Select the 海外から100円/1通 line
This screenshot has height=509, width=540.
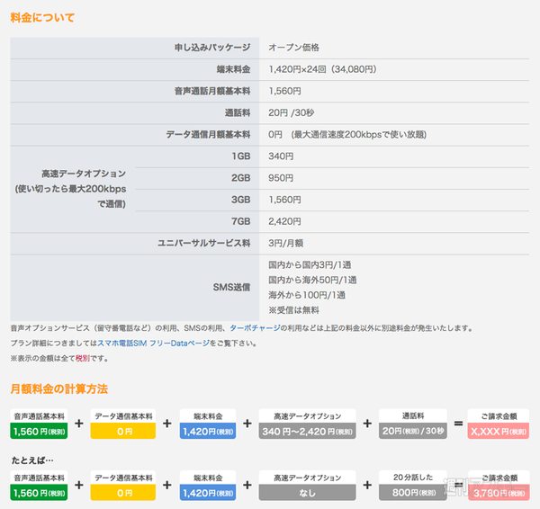tap(307, 295)
